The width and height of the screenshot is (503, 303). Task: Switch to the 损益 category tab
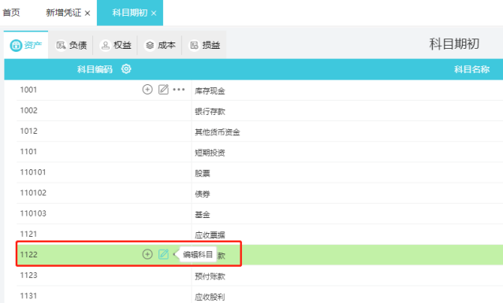[204, 45]
